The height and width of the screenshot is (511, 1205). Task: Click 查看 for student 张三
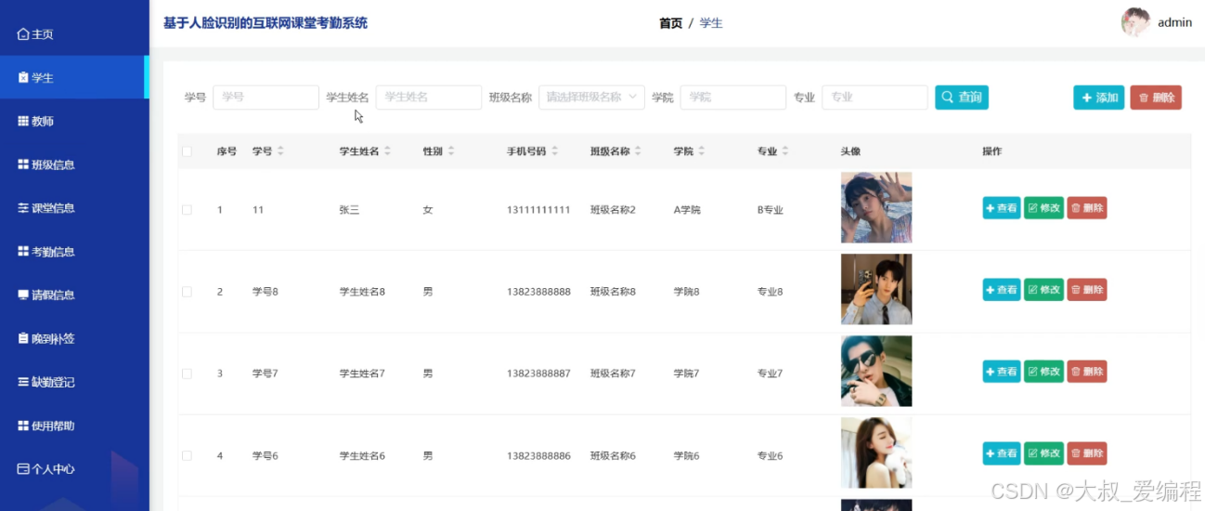coord(1001,208)
